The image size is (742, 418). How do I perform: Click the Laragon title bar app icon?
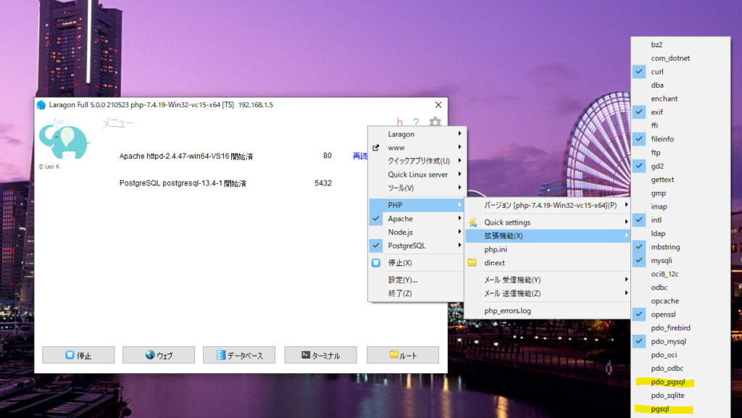point(41,105)
